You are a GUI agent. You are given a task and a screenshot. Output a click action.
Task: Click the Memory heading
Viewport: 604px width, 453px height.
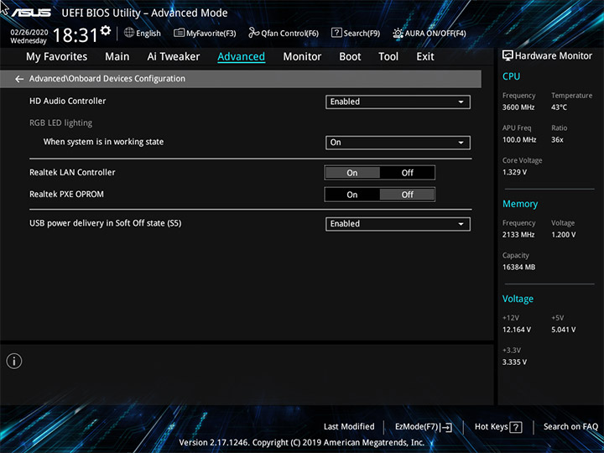(520, 204)
